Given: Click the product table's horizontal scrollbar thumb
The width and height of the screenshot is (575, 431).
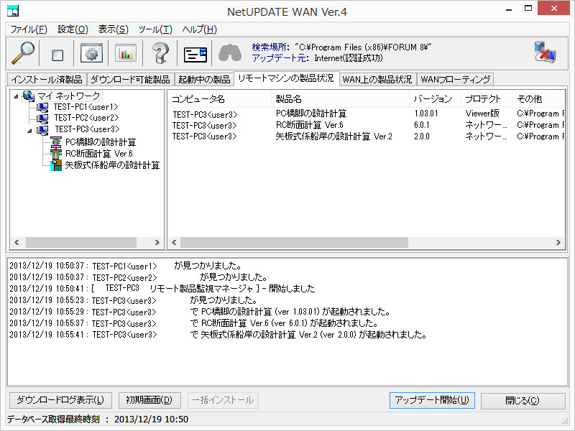Looking at the screenshot, I should pyautogui.click(x=294, y=243).
